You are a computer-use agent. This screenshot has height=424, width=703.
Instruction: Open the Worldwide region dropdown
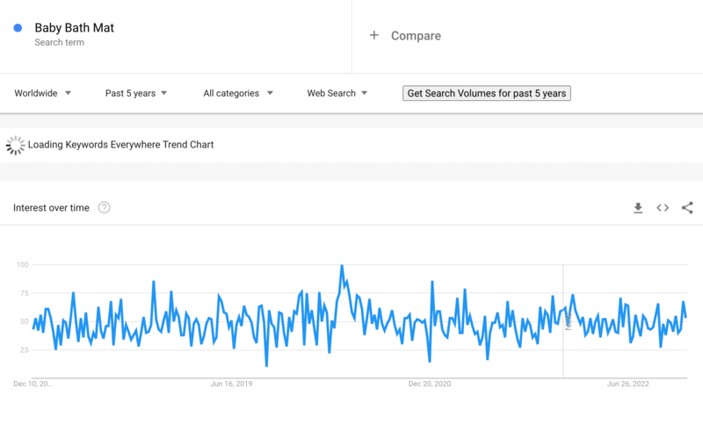[x=43, y=93]
